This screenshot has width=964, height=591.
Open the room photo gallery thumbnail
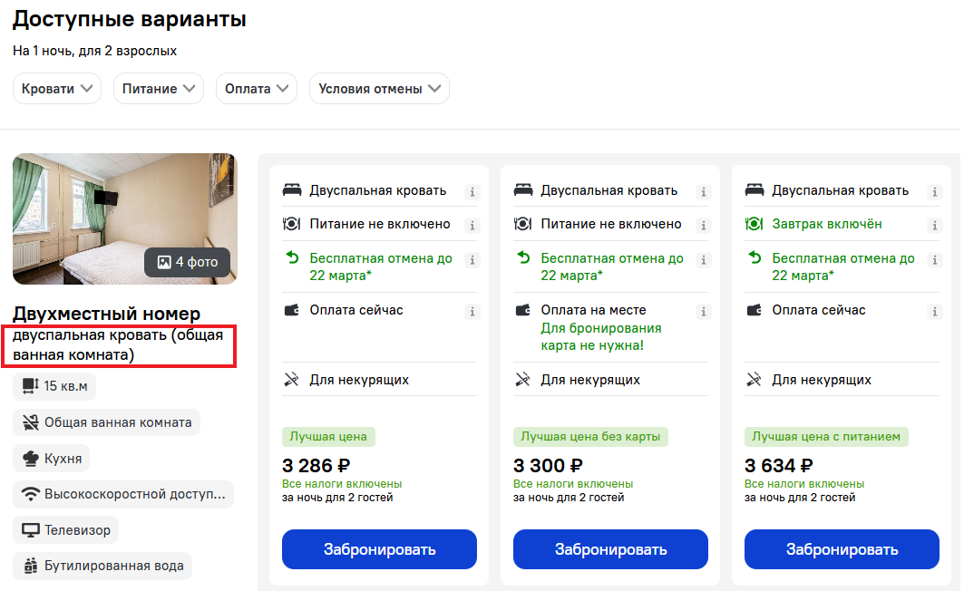(125, 218)
